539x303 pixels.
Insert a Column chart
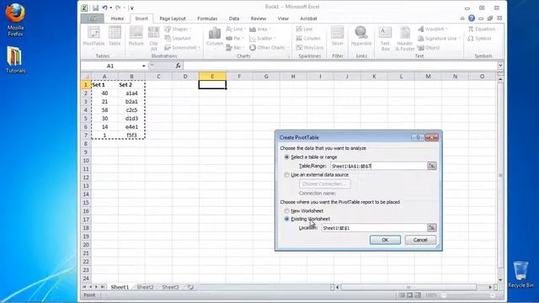click(x=215, y=36)
